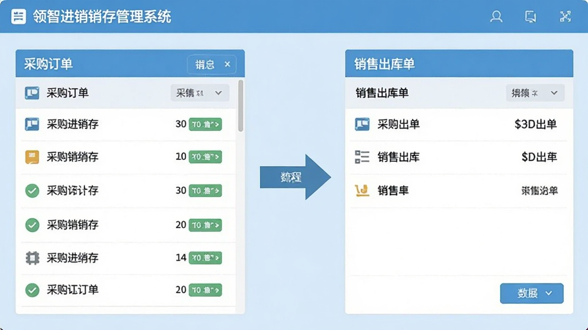Click the orange icon of 采购销销存 row with 10
588x330 pixels.
click(x=32, y=157)
